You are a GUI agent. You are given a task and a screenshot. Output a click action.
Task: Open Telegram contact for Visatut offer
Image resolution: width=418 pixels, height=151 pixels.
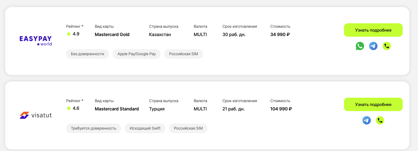[x=367, y=120]
